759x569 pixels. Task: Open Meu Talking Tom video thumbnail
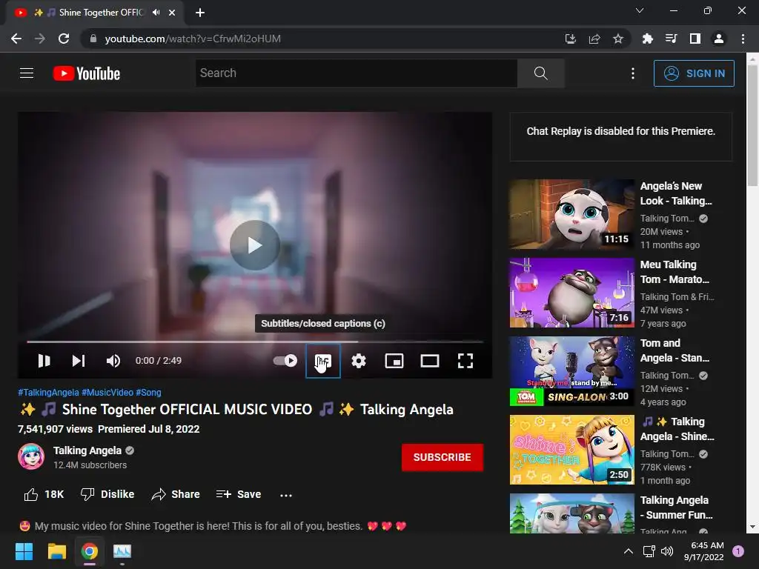tap(571, 292)
